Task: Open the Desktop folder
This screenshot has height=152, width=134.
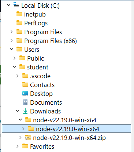Action: (x=41, y=94)
